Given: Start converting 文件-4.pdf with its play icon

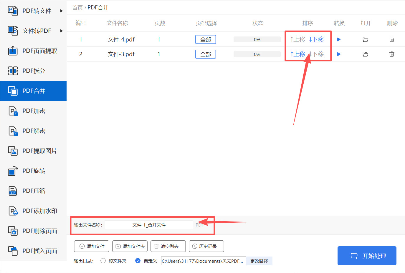Looking at the screenshot, I should (x=339, y=39).
